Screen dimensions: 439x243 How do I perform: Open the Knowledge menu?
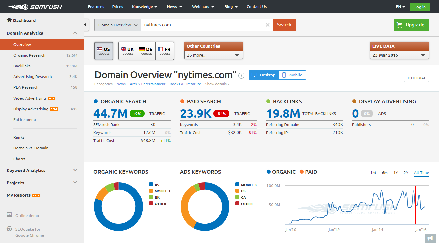pos(144,7)
